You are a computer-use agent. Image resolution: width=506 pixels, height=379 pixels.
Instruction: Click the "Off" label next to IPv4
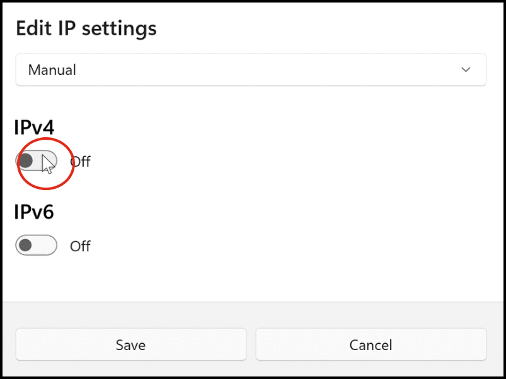point(81,162)
